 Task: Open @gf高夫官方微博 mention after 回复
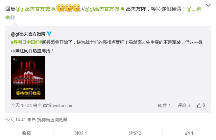tap(35, 9)
